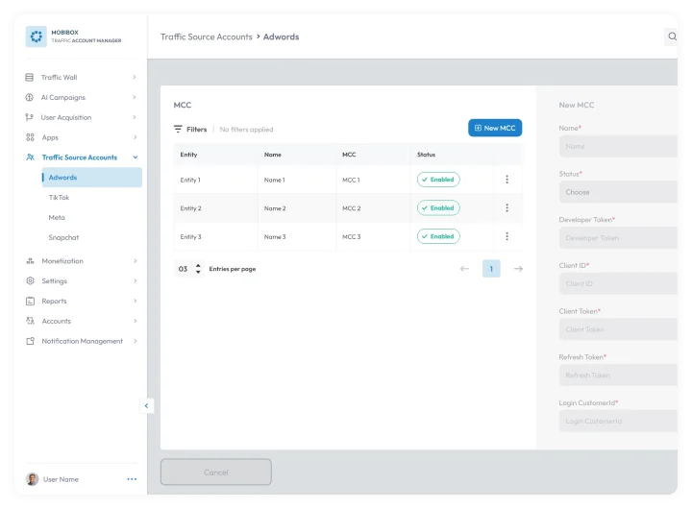
Task: Open the Reports menu item
Action: click(54, 301)
